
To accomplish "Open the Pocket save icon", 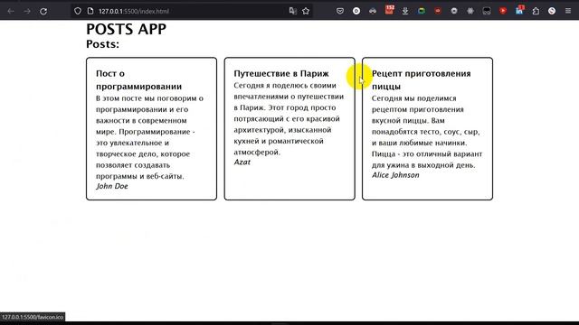I will 340,11.
